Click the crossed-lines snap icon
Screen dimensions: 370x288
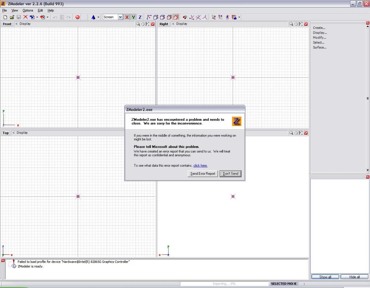pos(198,17)
